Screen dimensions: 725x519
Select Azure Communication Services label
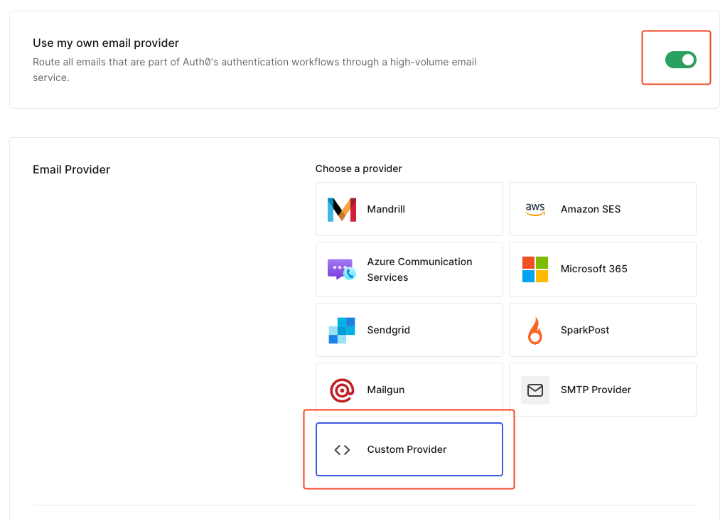(x=419, y=269)
